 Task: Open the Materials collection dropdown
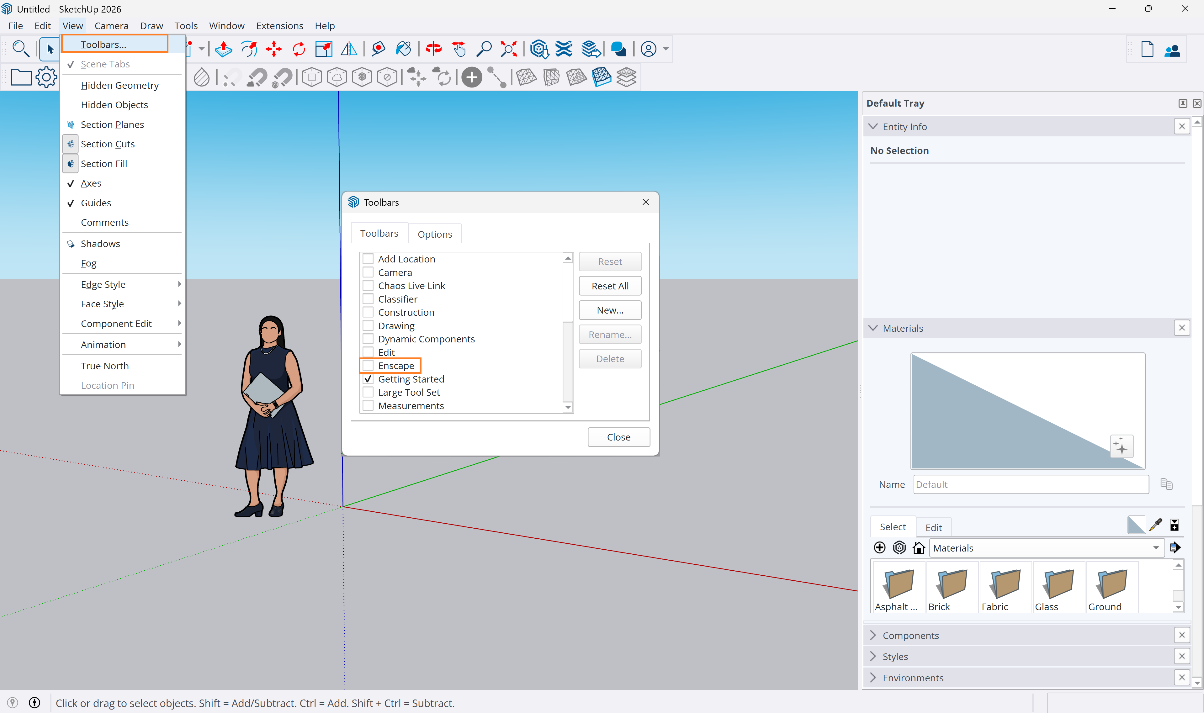click(1047, 548)
